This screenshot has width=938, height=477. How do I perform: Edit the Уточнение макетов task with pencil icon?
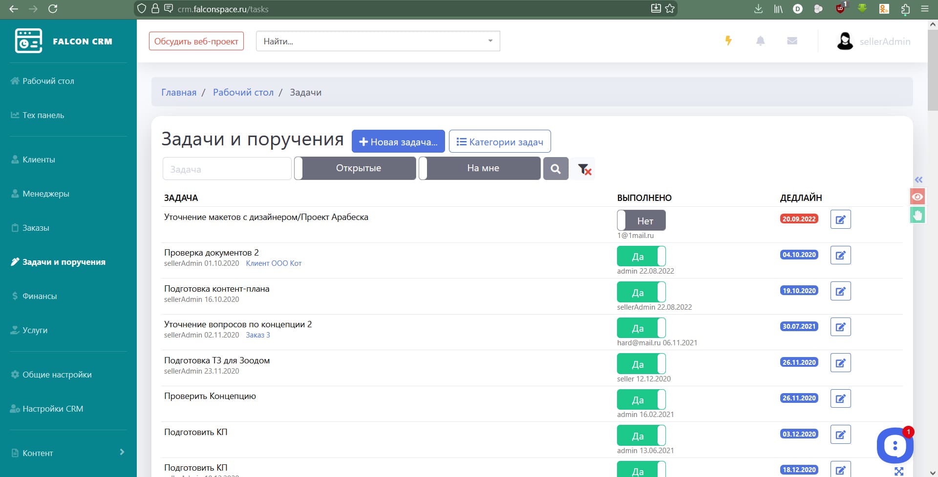[x=840, y=219]
